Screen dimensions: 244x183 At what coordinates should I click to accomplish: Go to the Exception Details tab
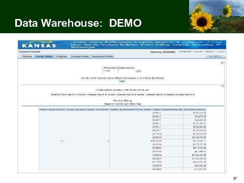click(79, 57)
